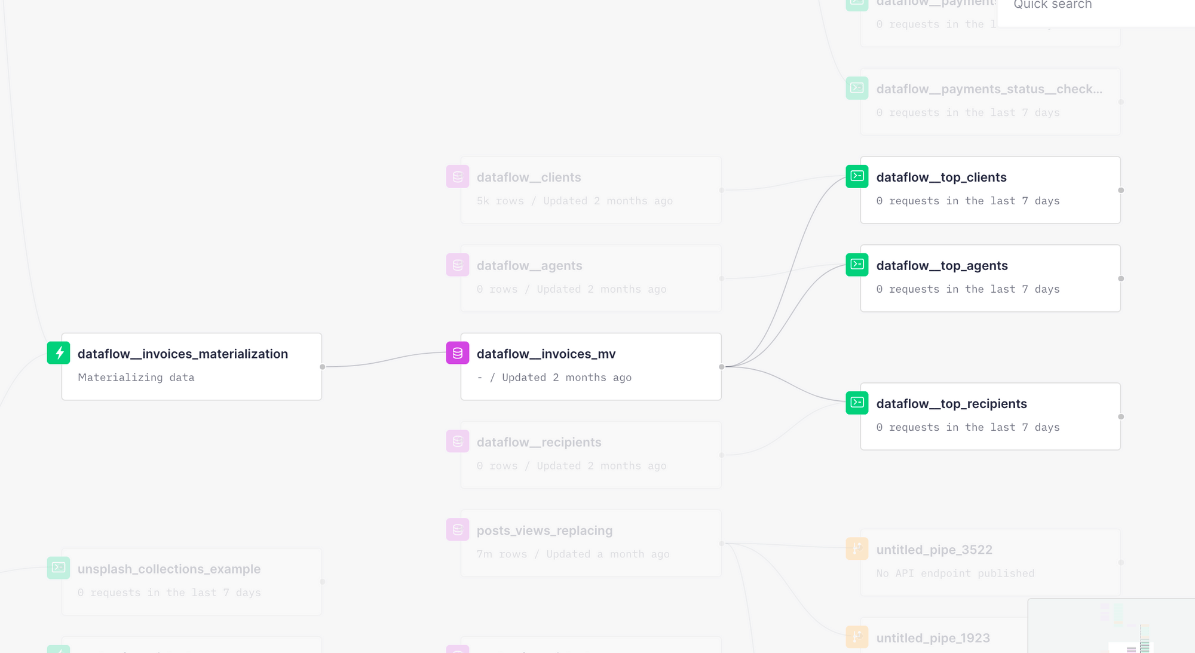Click the orange pipe icon on untitled_pipe_1923
The image size is (1195, 653).
click(x=857, y=637)
